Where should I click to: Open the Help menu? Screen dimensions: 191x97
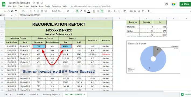pos(65,6)
